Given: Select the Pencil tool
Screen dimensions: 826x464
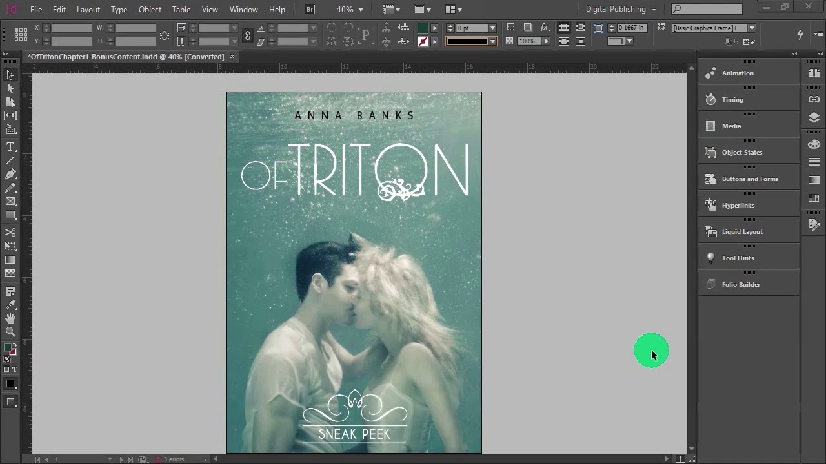Looking at the screenshot, I should pyautogui.click(x=10, y=188).
